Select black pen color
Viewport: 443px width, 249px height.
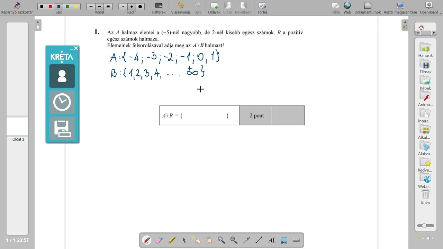point(42,7)
